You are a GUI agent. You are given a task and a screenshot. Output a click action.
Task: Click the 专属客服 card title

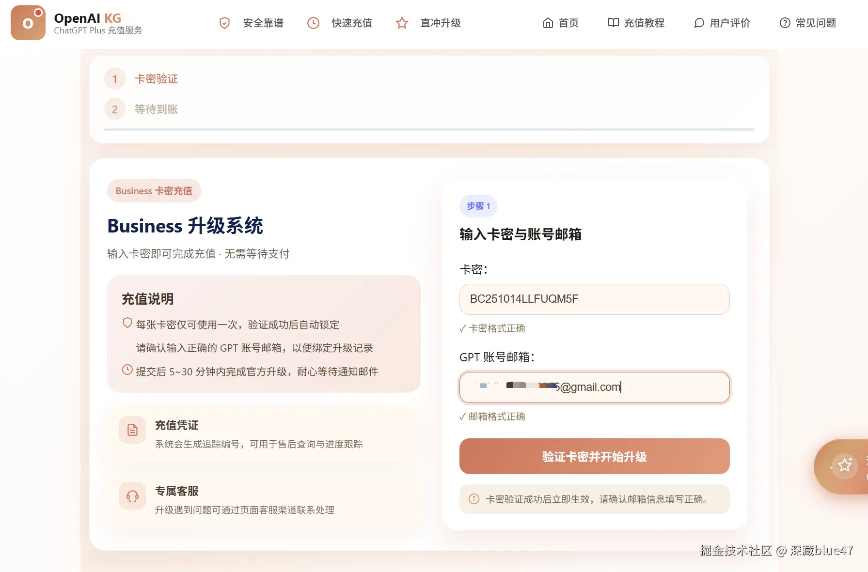177,491
